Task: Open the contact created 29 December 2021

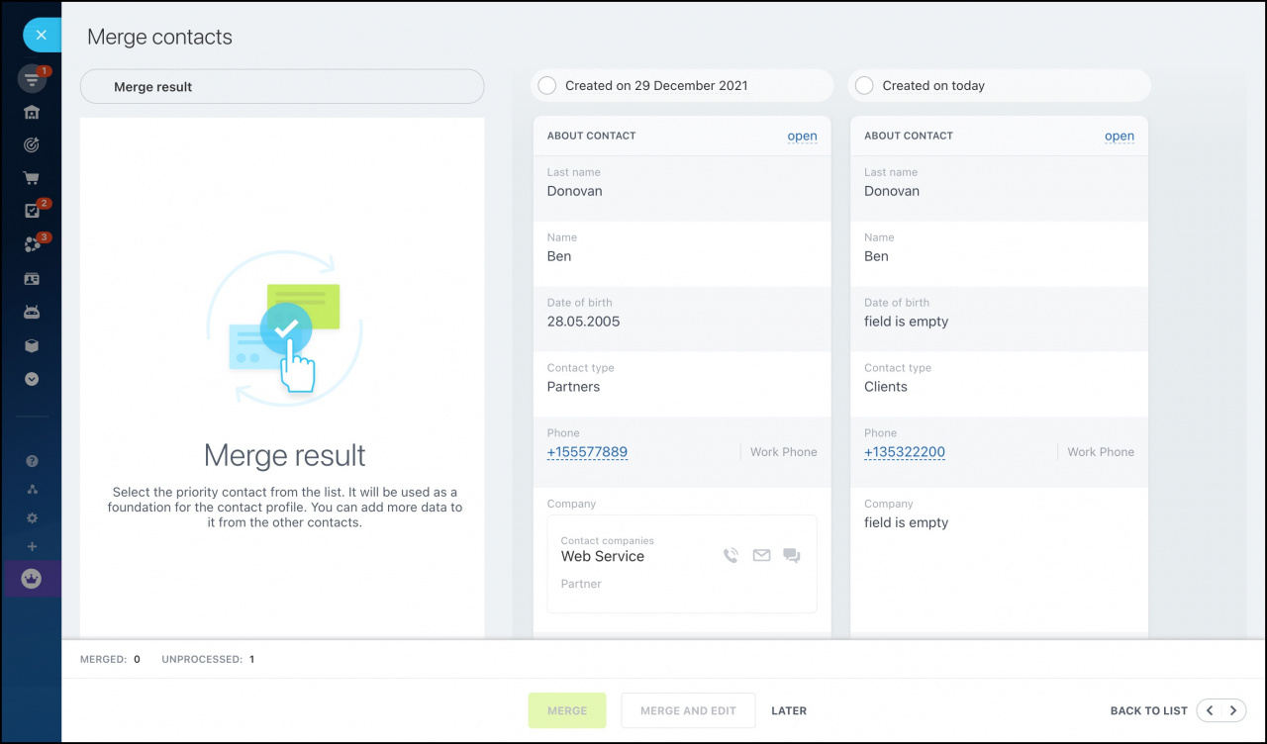Action: (802, 136)
